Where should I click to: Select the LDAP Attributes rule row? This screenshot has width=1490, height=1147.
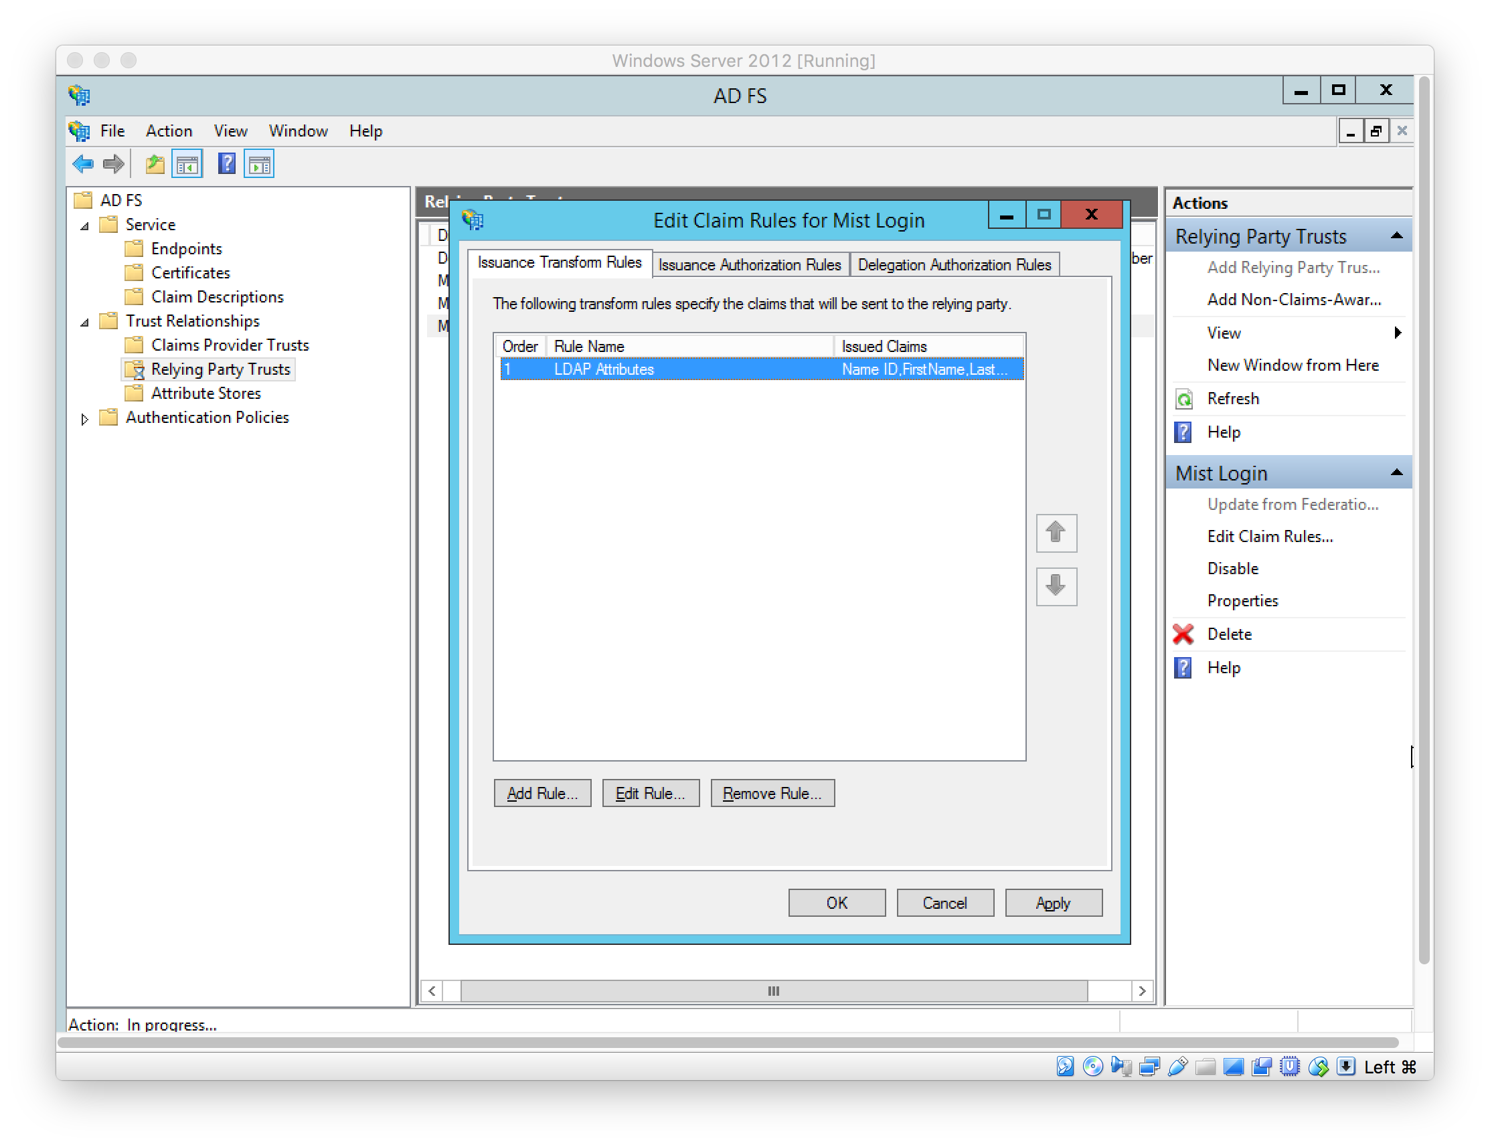(761, 369)
